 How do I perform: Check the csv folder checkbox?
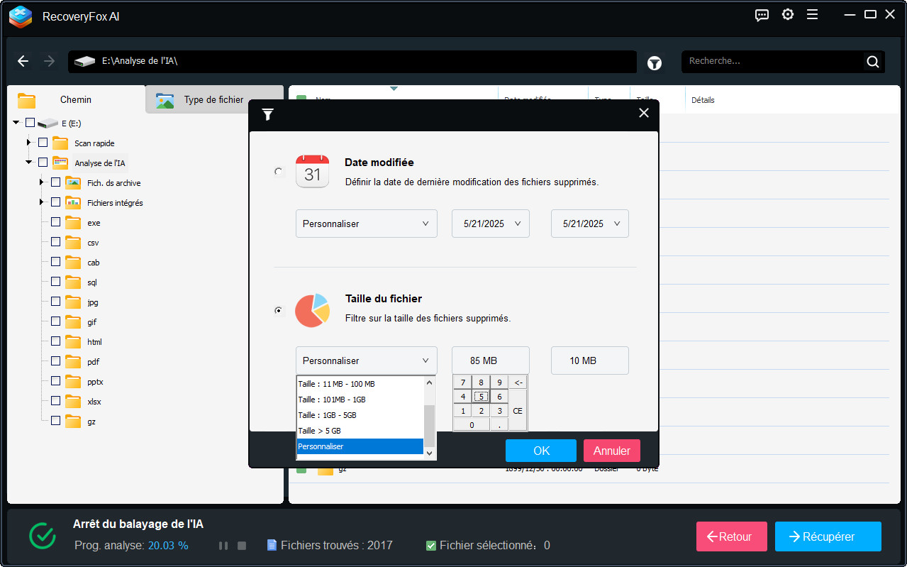pos(55,242)
